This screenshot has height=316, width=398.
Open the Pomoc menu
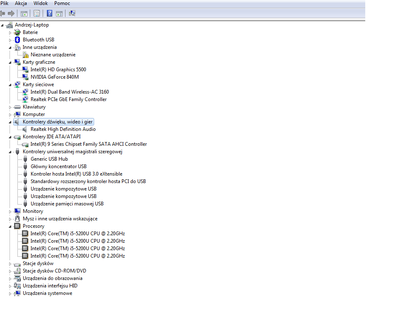[x=62, y=3]
